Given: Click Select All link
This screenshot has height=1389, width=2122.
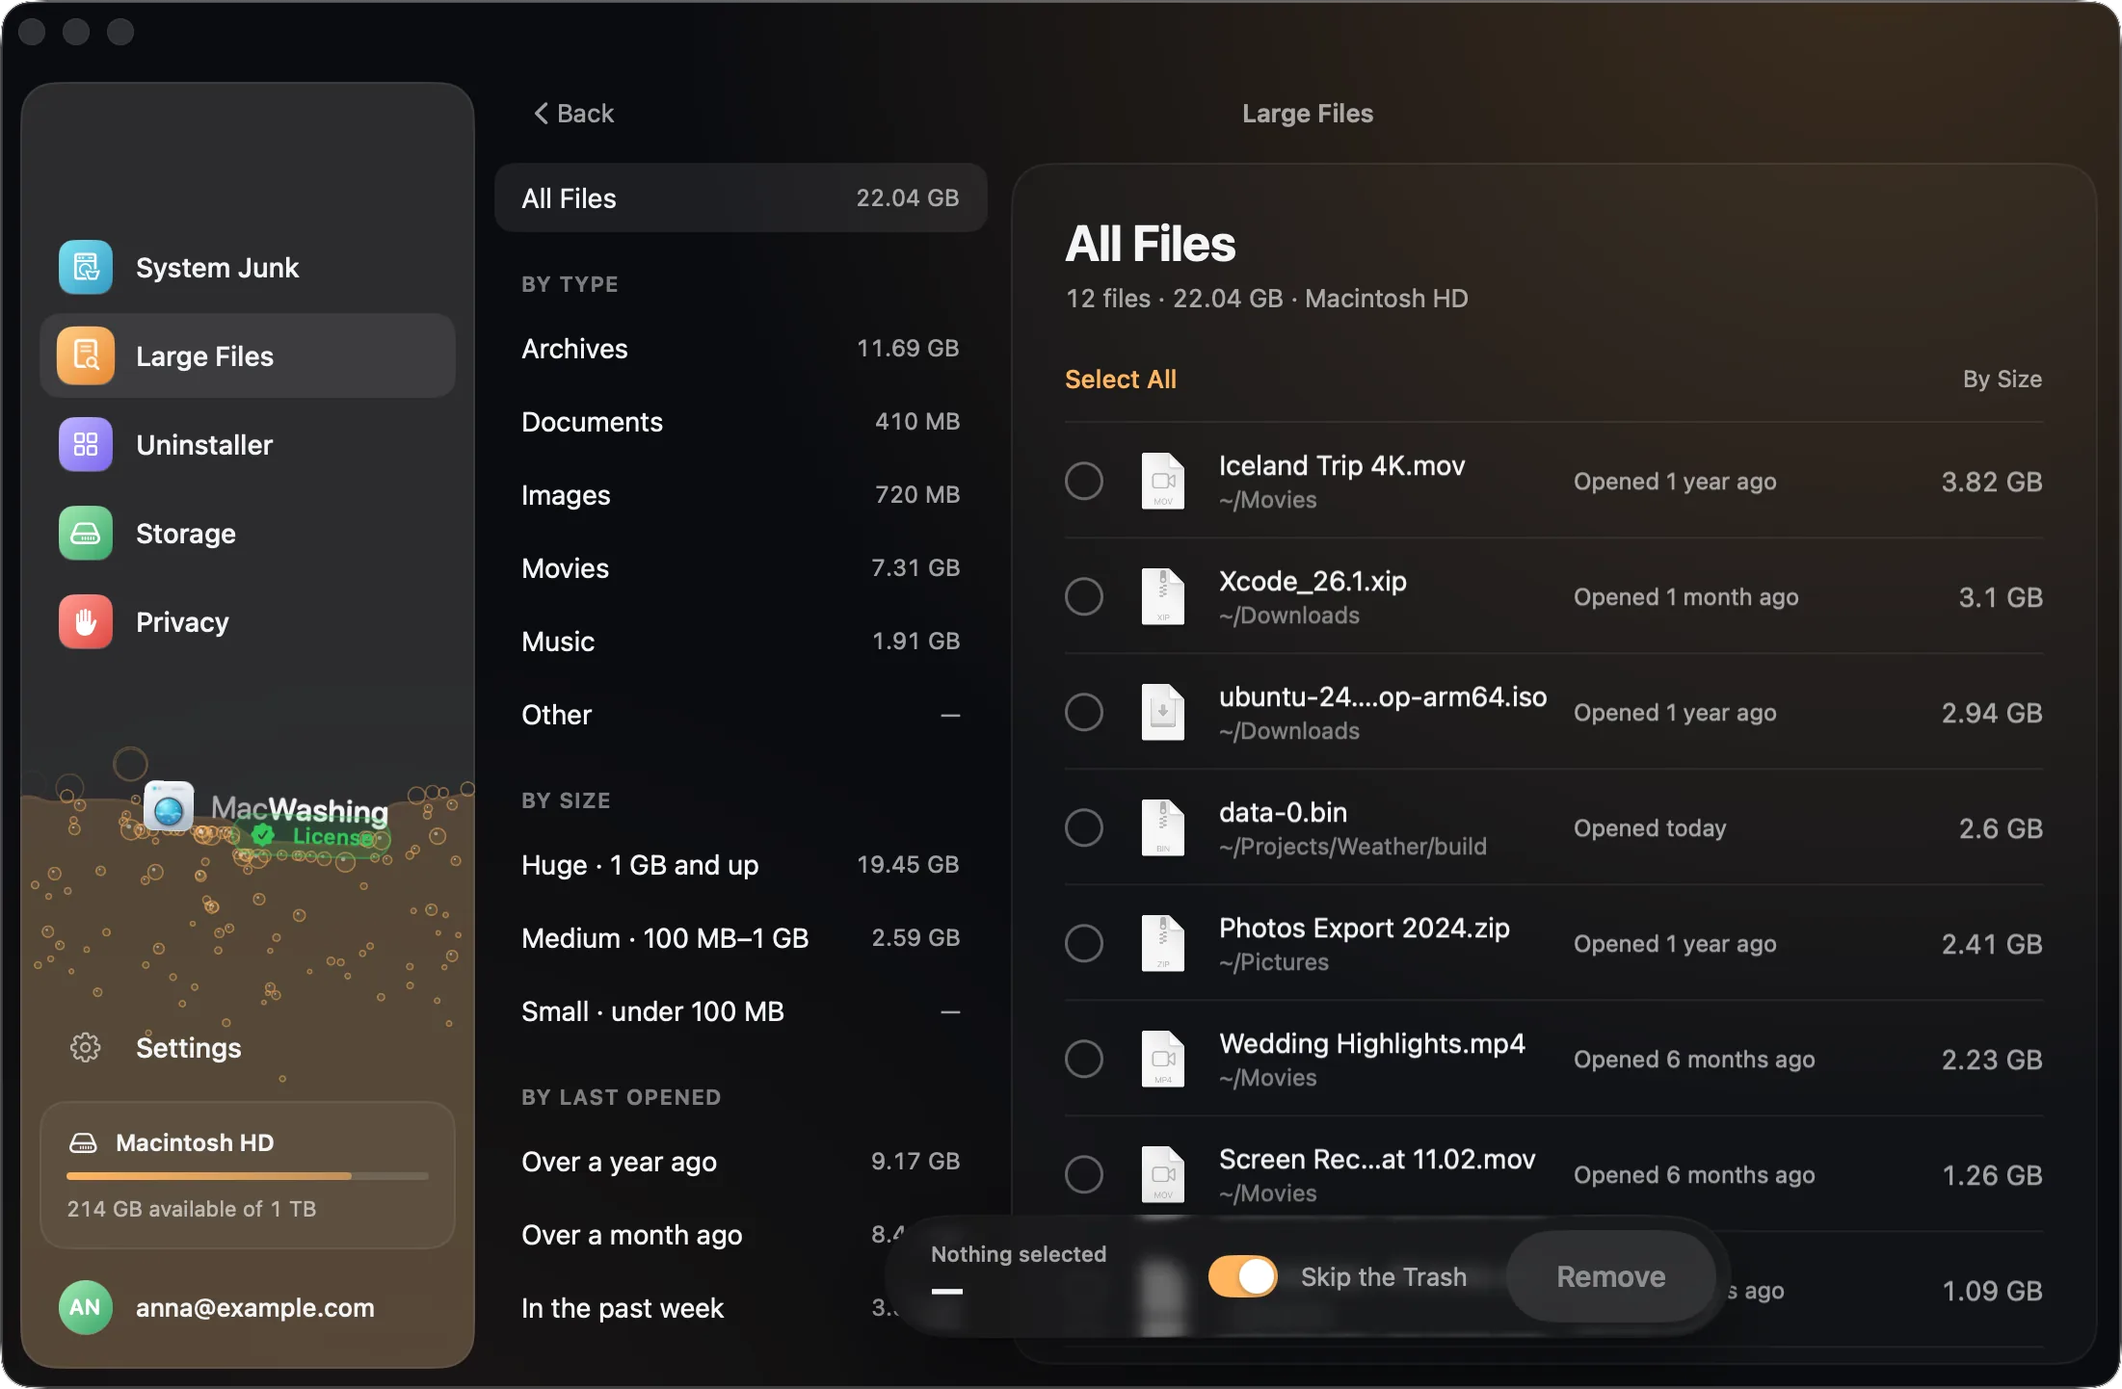Looking at the screenshot, I should [x=1121, y=380].
